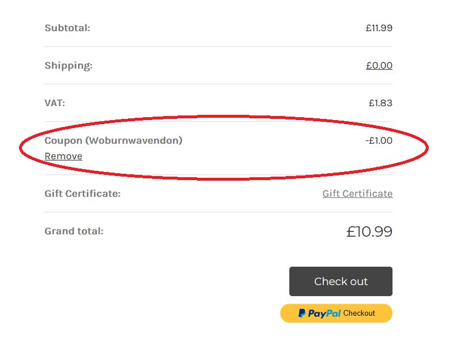Image resolution: width=453 pixels, height=340 pixels.
Task: Select the coupon code text Woburnwavendon
Action: click(x=134, y=140)
